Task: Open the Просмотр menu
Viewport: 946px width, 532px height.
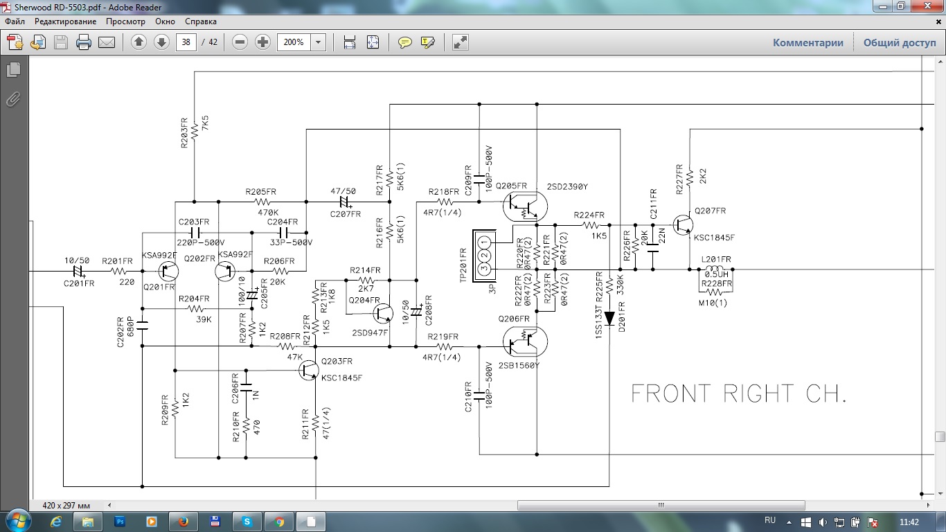Action: pos(125,21)
